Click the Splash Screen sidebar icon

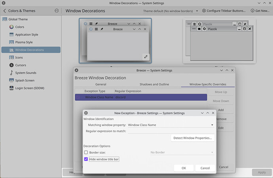click(x=11, y=81)
